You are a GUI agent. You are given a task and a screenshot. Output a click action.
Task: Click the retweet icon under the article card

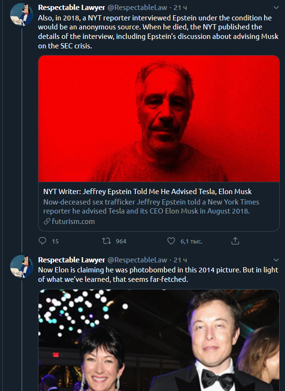(x=105, y=241)
